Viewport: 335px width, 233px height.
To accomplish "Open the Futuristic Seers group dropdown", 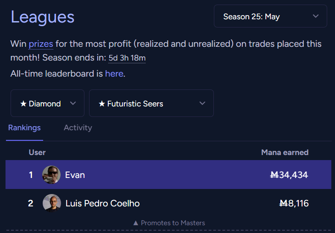I will 151,103.
